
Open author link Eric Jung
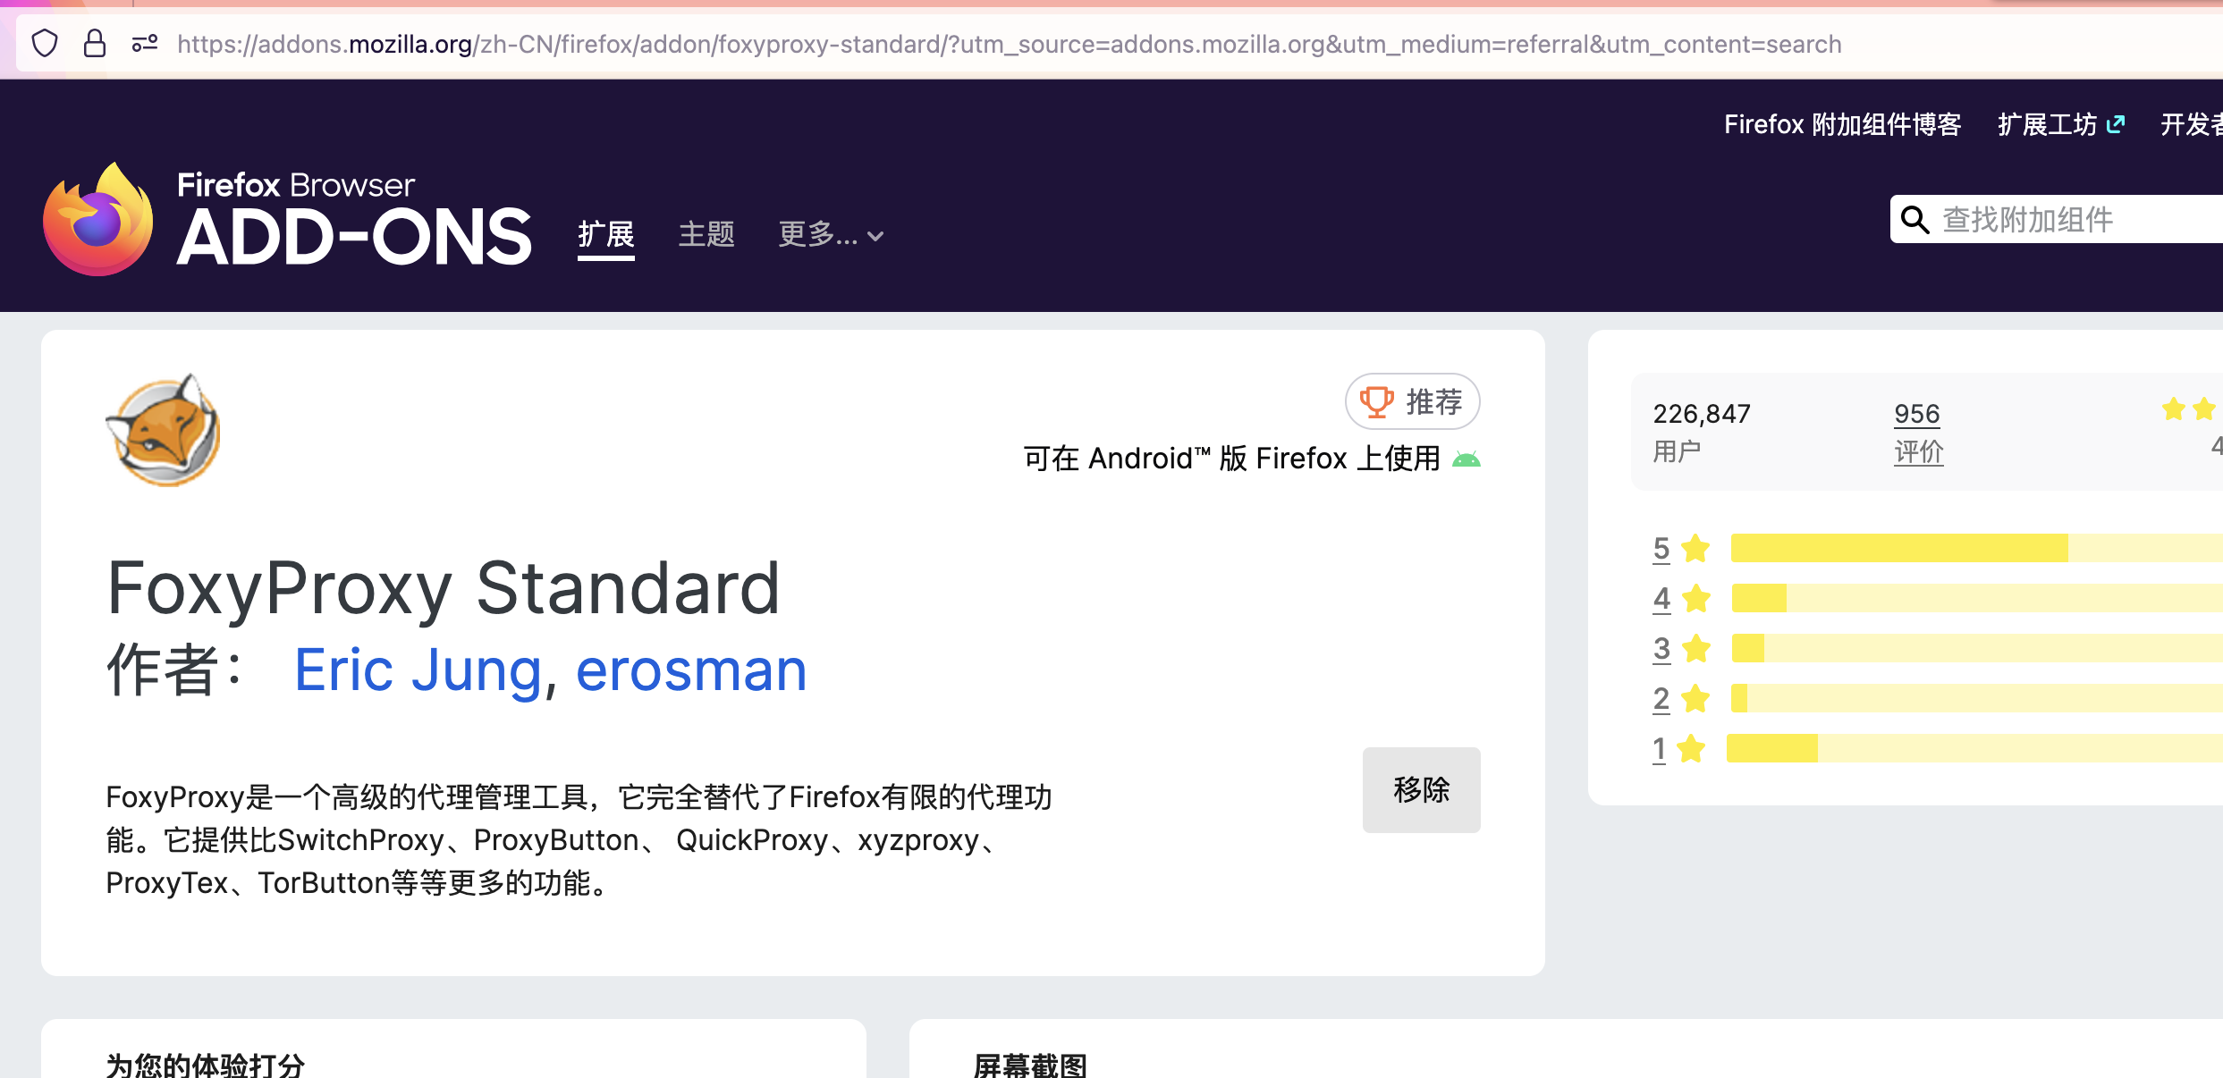coord(418,670)
